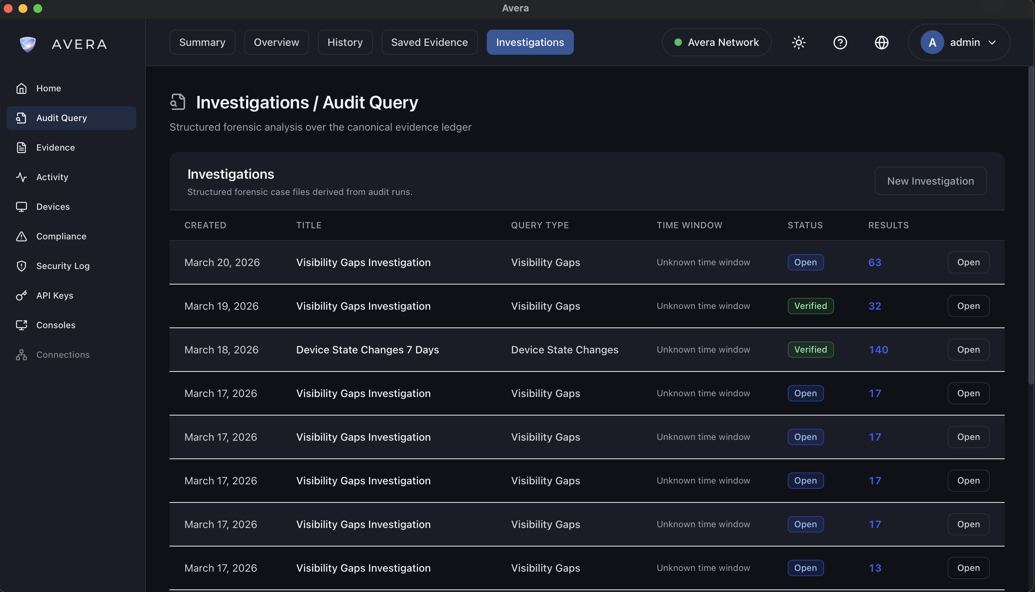The width and height of the screenshot is (1035, 592).
Task: Open the help icon in top bar
Action: (840, 42)
